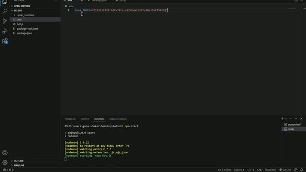
Task: Open the Manage gear icon
Action: point(5,162)
